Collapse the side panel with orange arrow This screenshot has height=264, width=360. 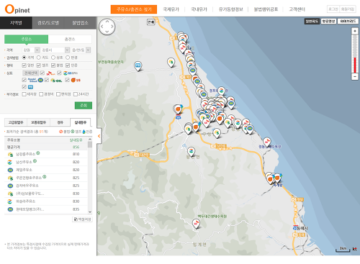(99, 136)
